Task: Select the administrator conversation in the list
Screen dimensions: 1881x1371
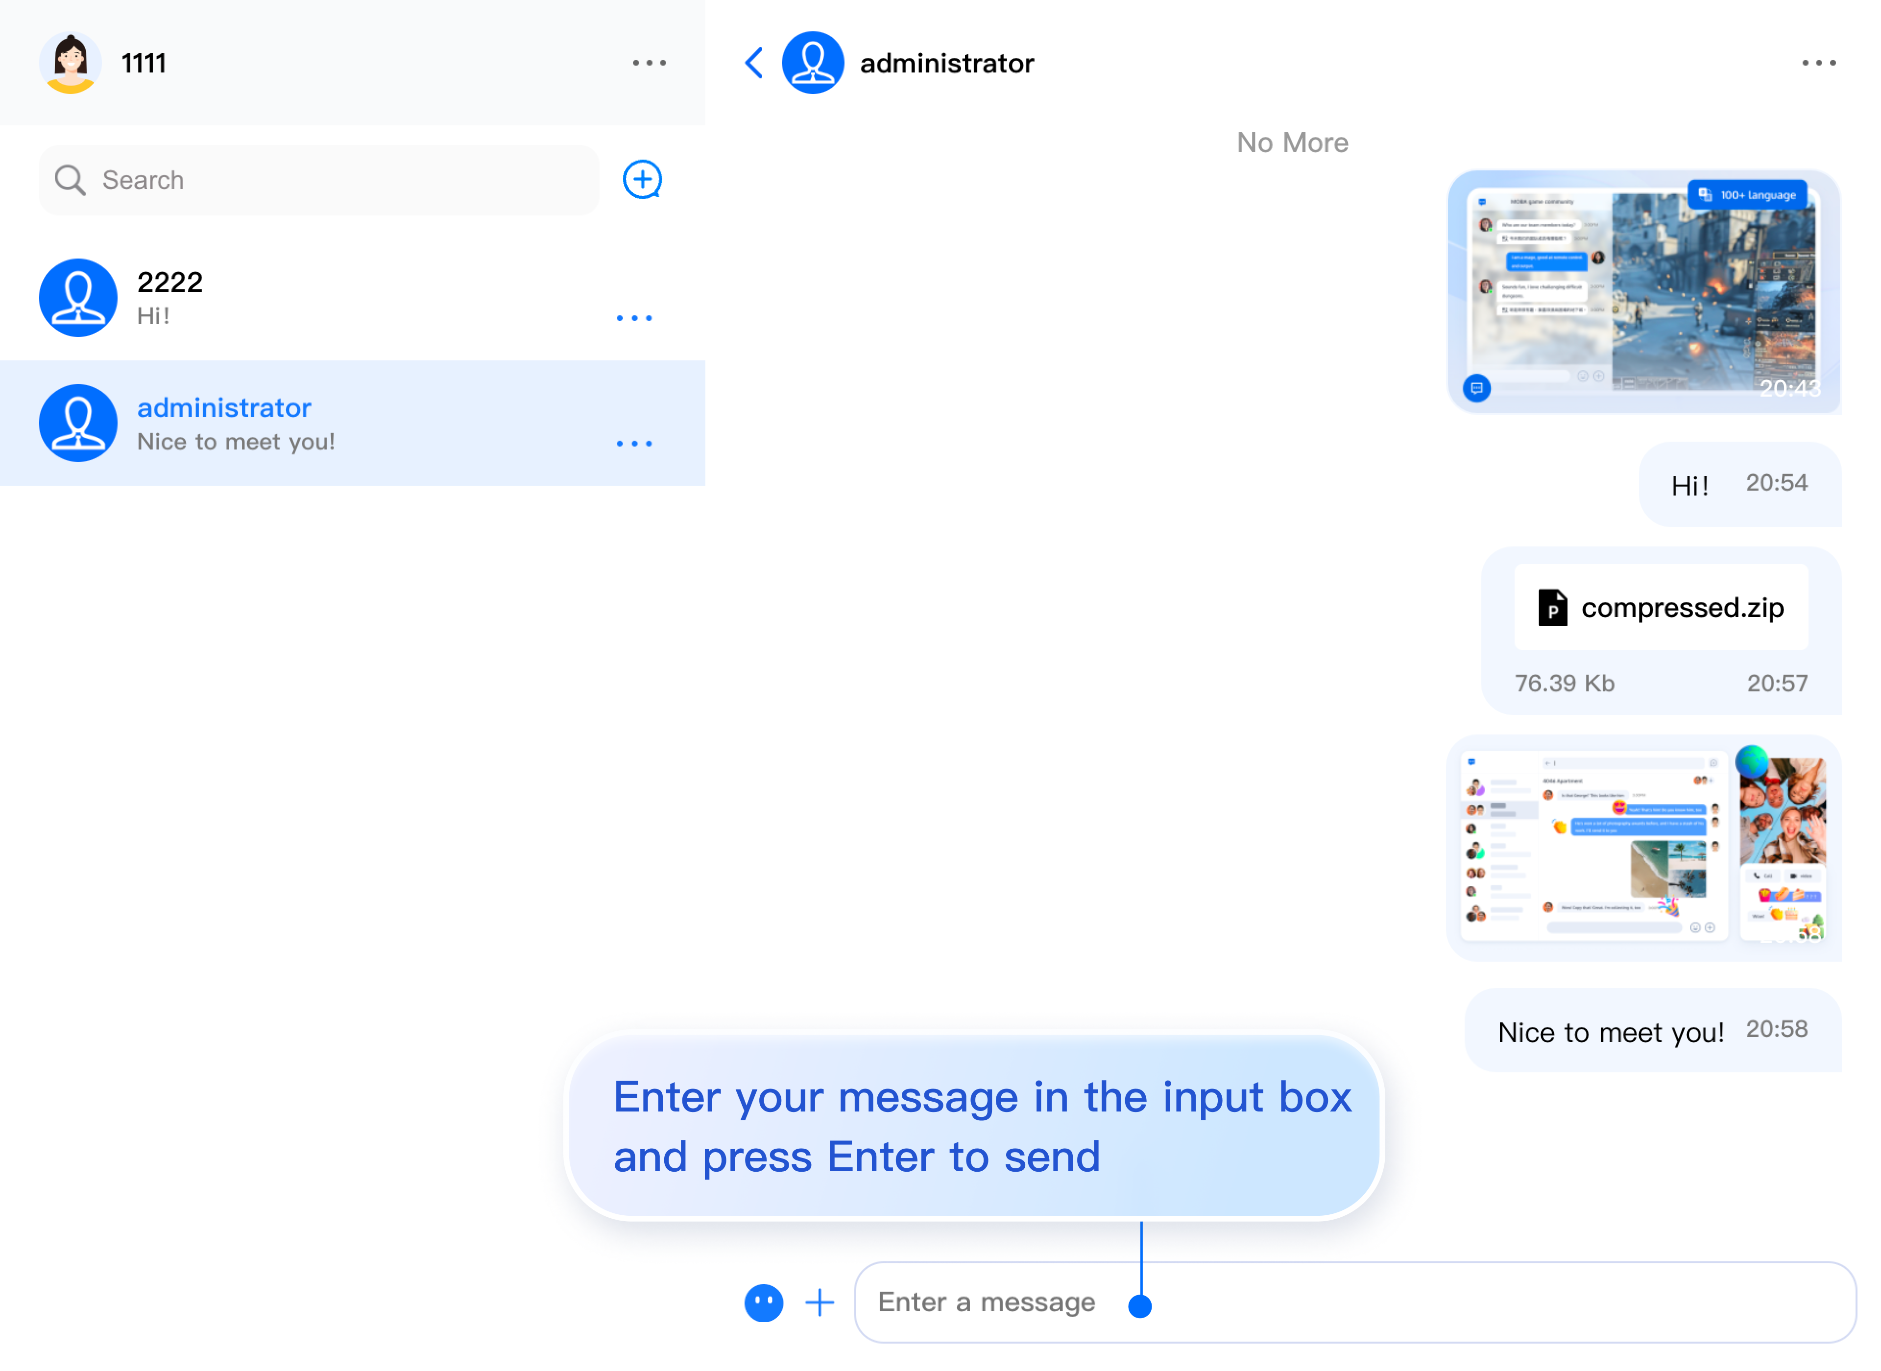Action: pyautogui.click(x=352, y=423)
